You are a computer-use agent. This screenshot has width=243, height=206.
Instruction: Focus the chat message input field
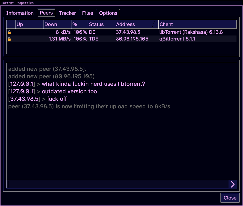click(117, 184)
